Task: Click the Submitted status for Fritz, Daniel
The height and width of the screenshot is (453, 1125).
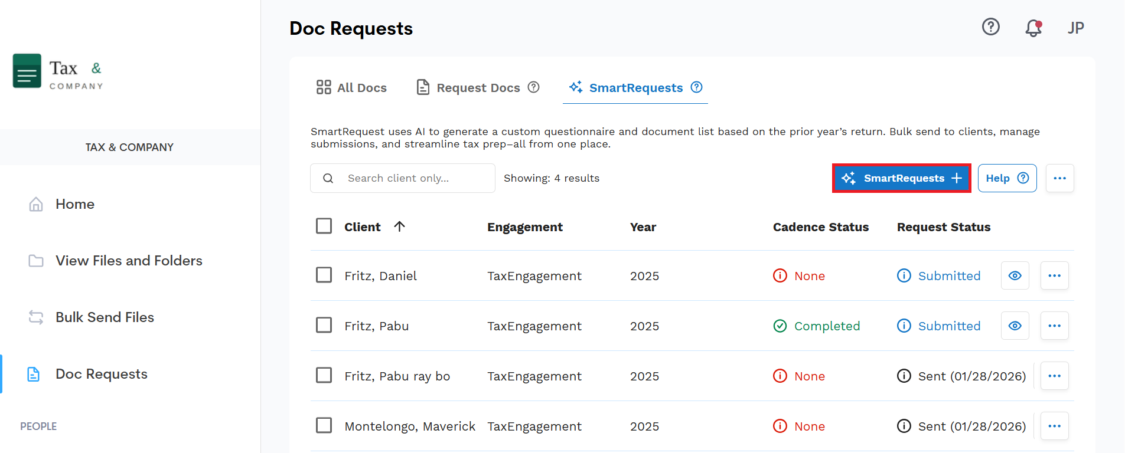Action: click(x=949, y=275)
